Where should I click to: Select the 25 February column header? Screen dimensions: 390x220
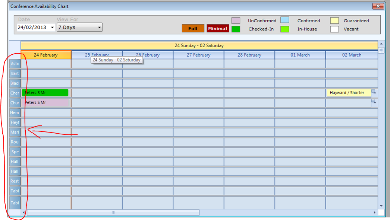(97, 55)
